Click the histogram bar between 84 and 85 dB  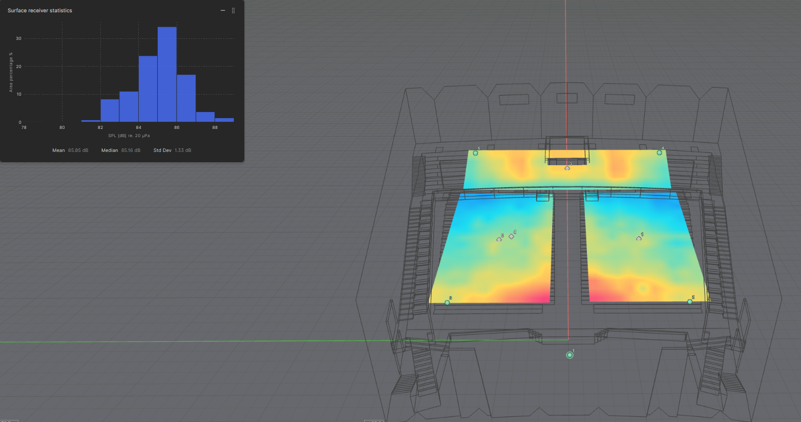148,88
